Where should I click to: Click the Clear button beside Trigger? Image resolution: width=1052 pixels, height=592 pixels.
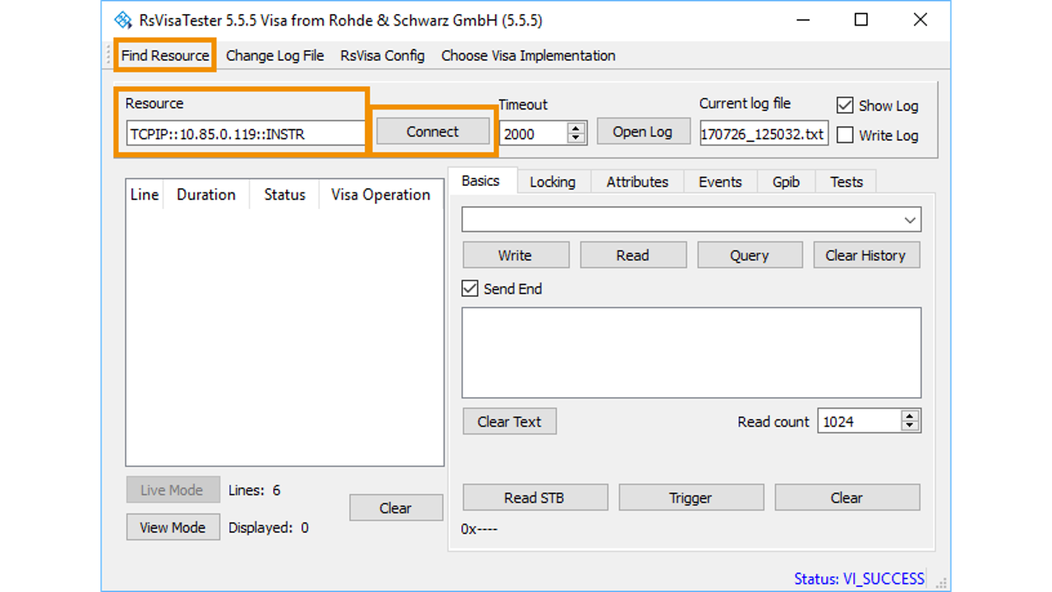pos(847,497)
